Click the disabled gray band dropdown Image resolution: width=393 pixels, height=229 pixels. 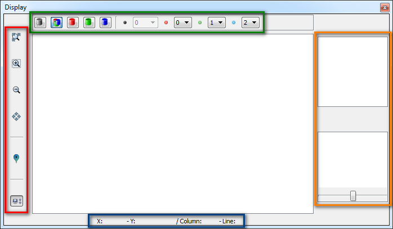pyautogui.click(x=144, y=23)
